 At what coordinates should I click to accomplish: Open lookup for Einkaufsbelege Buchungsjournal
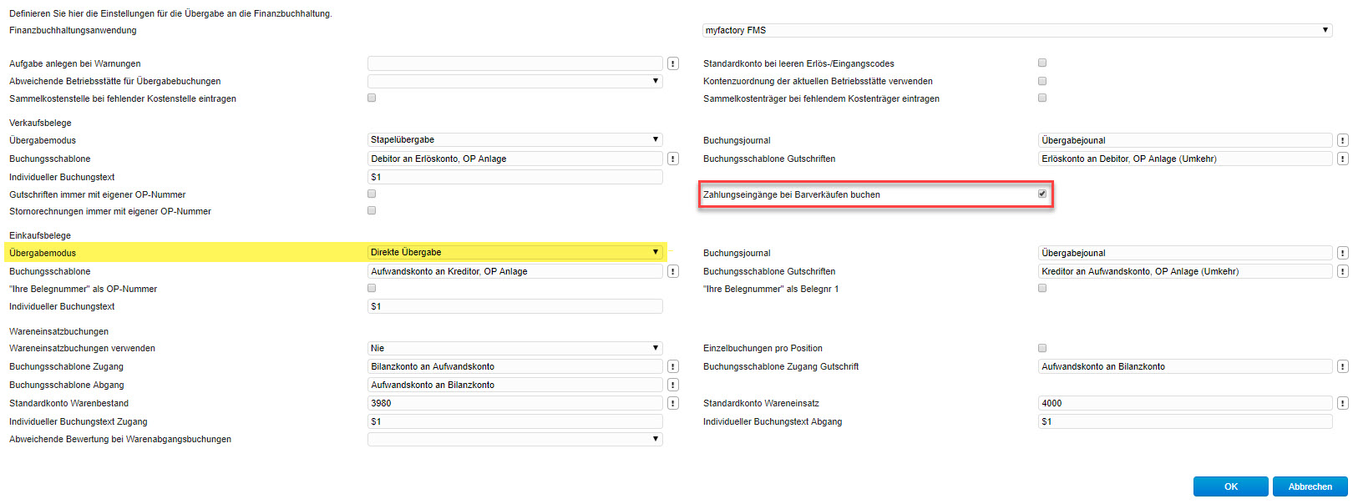click(x=1342, y=253)
